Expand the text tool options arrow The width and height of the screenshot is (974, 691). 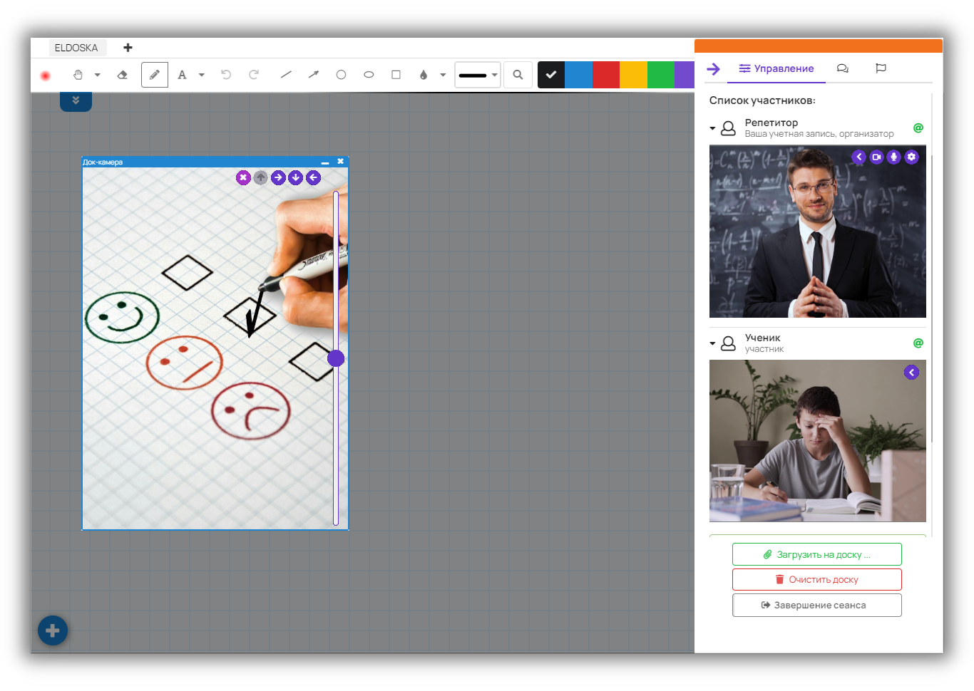pyautogui.click(x=202, y=75)
